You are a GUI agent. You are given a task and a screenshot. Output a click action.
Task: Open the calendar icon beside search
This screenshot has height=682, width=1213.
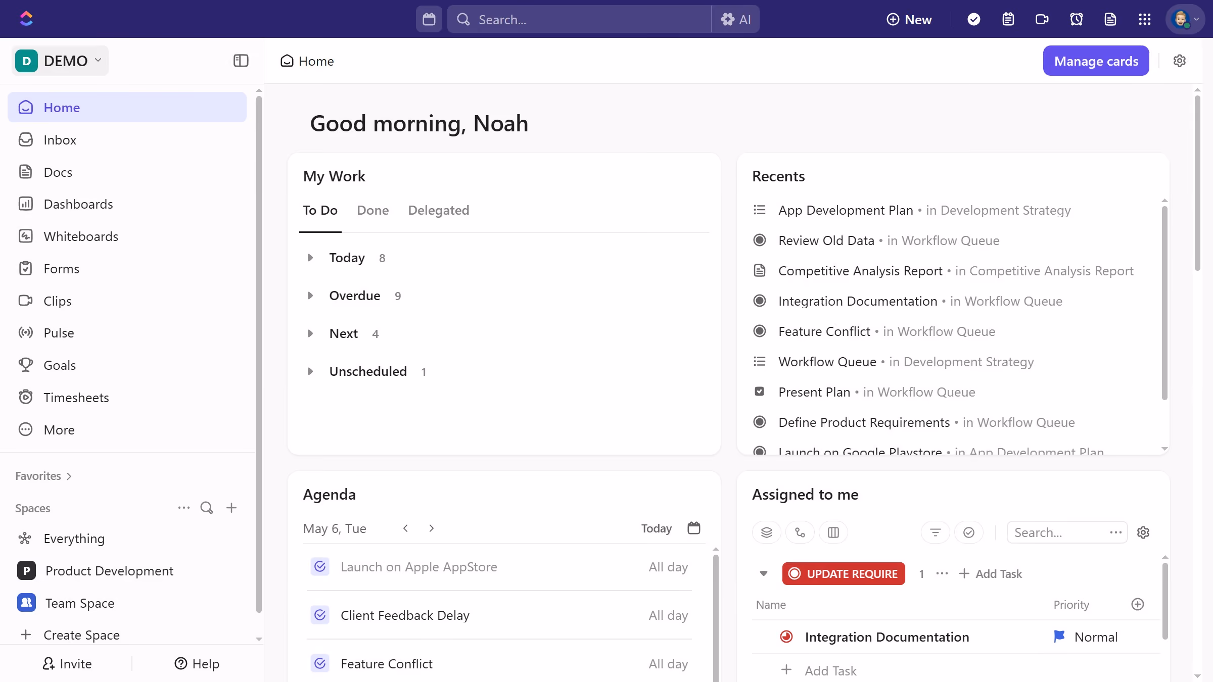429,19
